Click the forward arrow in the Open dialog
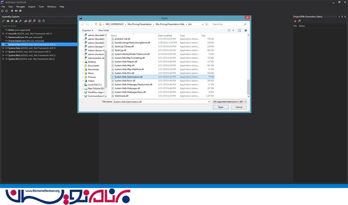 (88, 24)
